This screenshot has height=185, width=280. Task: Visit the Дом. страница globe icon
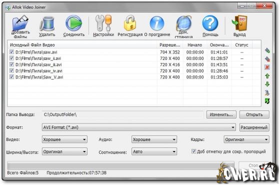pyautogui.click(x=184, y=23)
